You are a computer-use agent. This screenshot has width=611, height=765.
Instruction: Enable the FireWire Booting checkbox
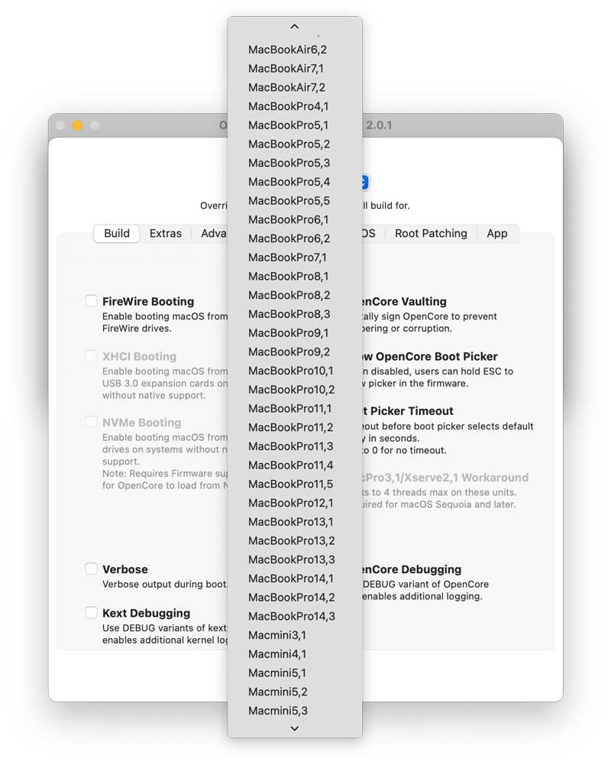(x=91, y=300)
